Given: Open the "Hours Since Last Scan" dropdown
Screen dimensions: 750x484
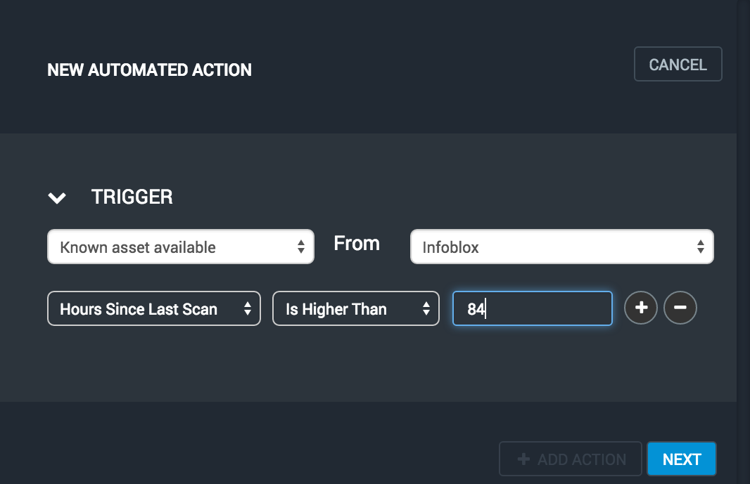Looking at the screenshot, I should point(153,309).
